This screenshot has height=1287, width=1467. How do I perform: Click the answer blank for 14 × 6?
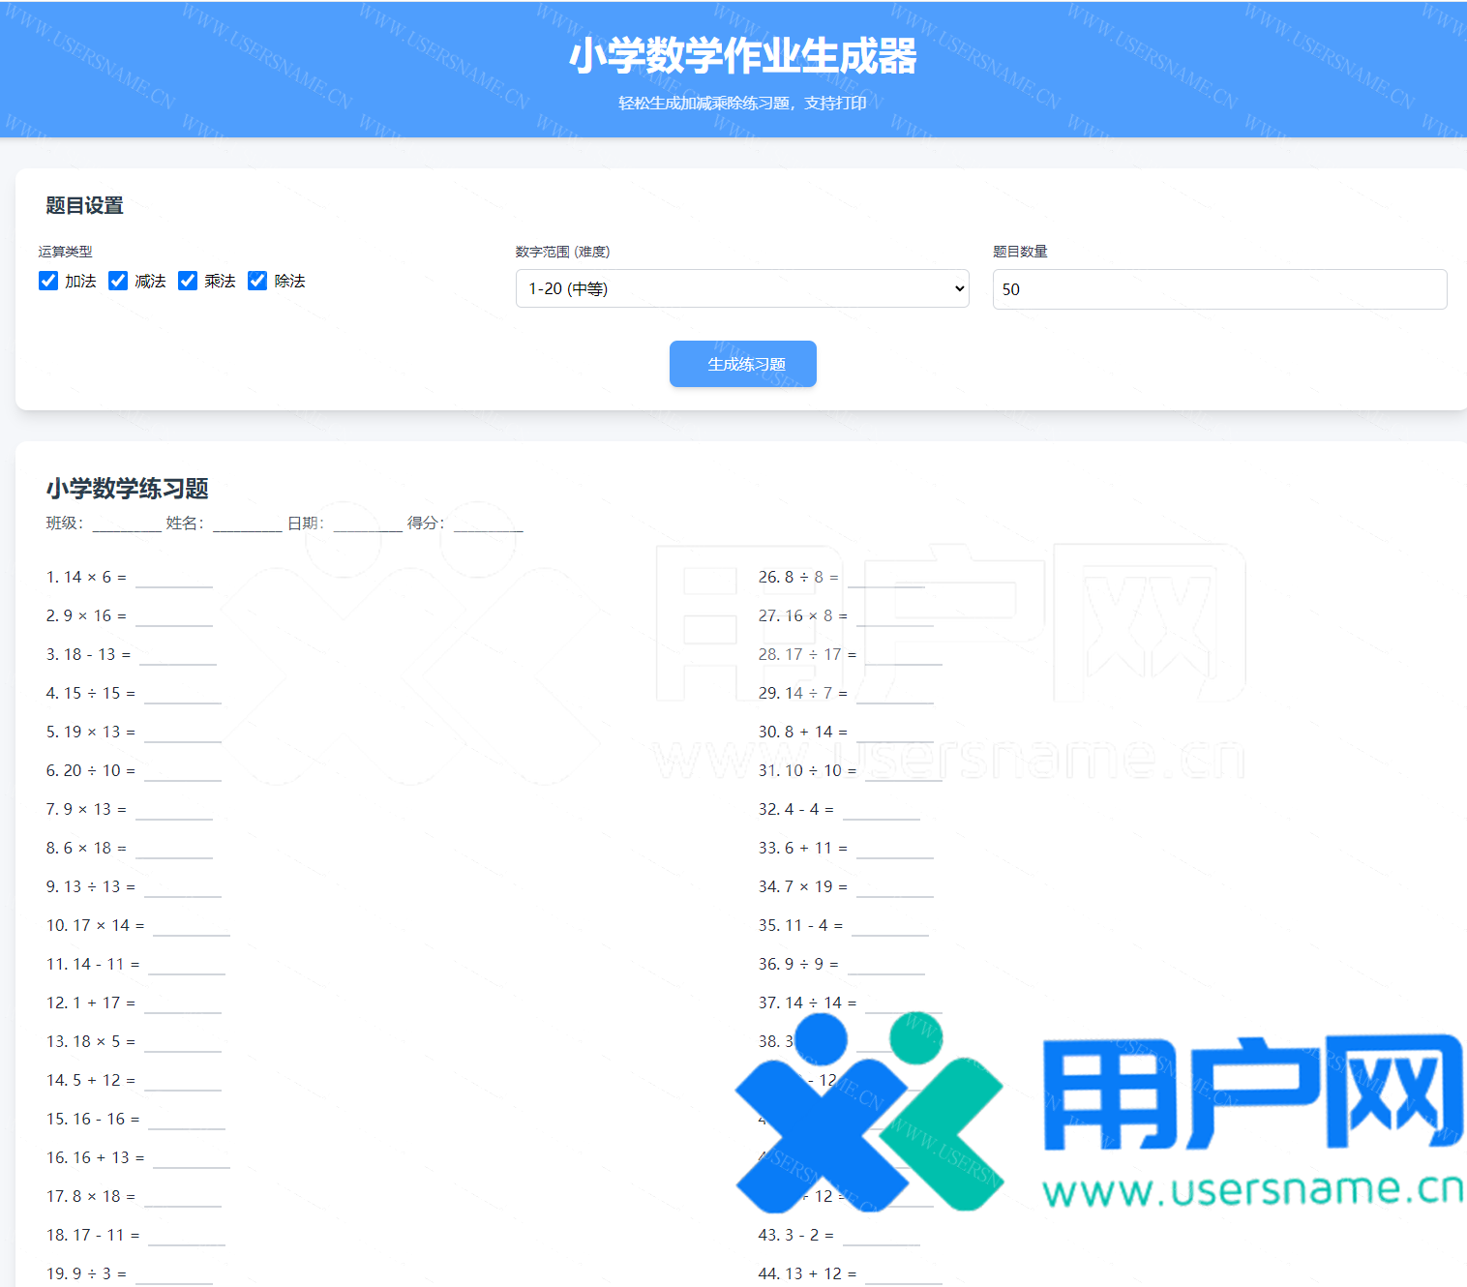(x=173, y=579)
